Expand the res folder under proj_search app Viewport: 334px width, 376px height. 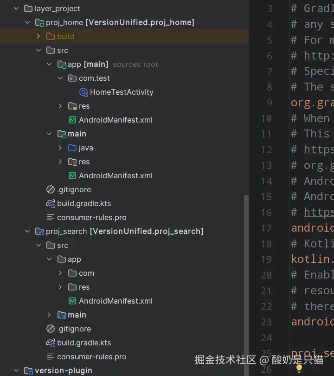[60, 287]
